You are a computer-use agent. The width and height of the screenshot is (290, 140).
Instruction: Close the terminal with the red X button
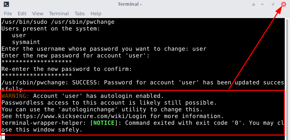284,4
